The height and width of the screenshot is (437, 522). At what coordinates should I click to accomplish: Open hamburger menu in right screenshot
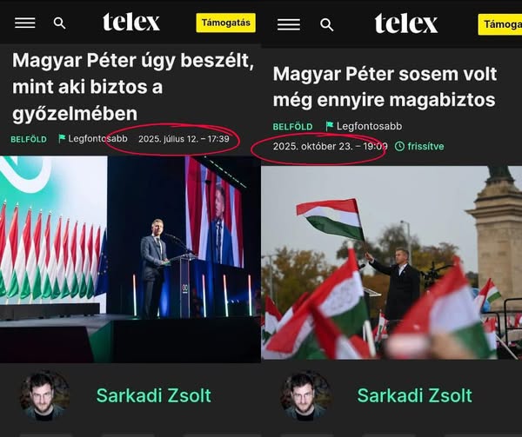click(289, 24)
